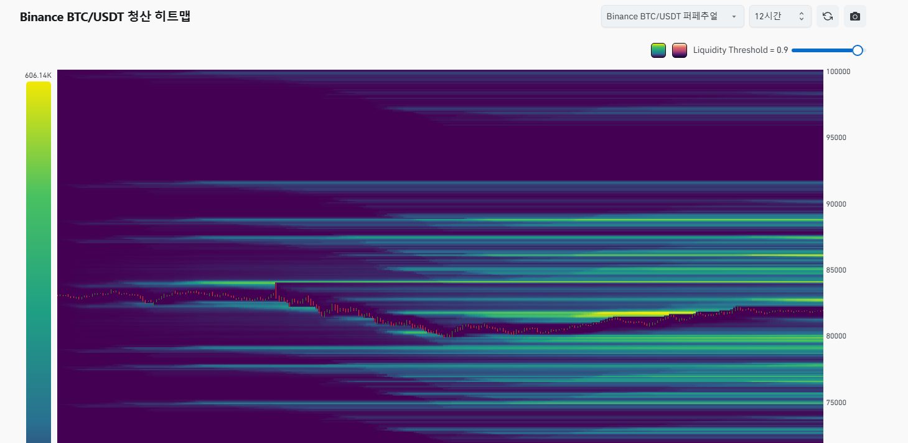The width and height of the screenshot is (908, 443).
Task: Click the 606.14K color scale maximum label
Action: 38,75
